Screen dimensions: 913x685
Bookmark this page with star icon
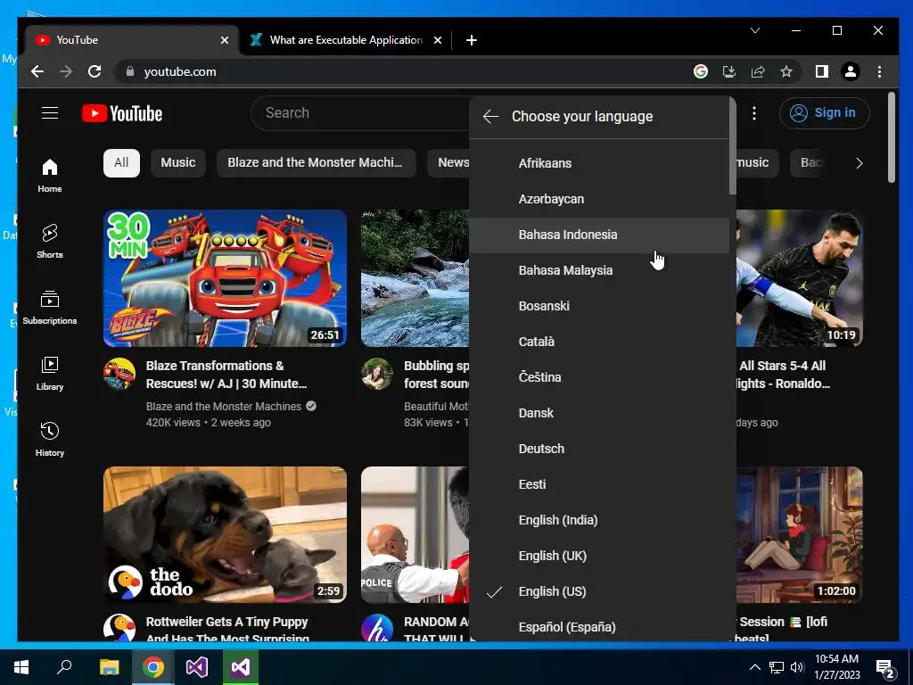786,71
